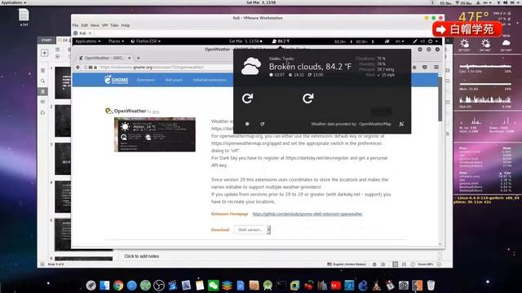Open Kali power system menu arrow
The image size is (522, 293).
point(436,42)
